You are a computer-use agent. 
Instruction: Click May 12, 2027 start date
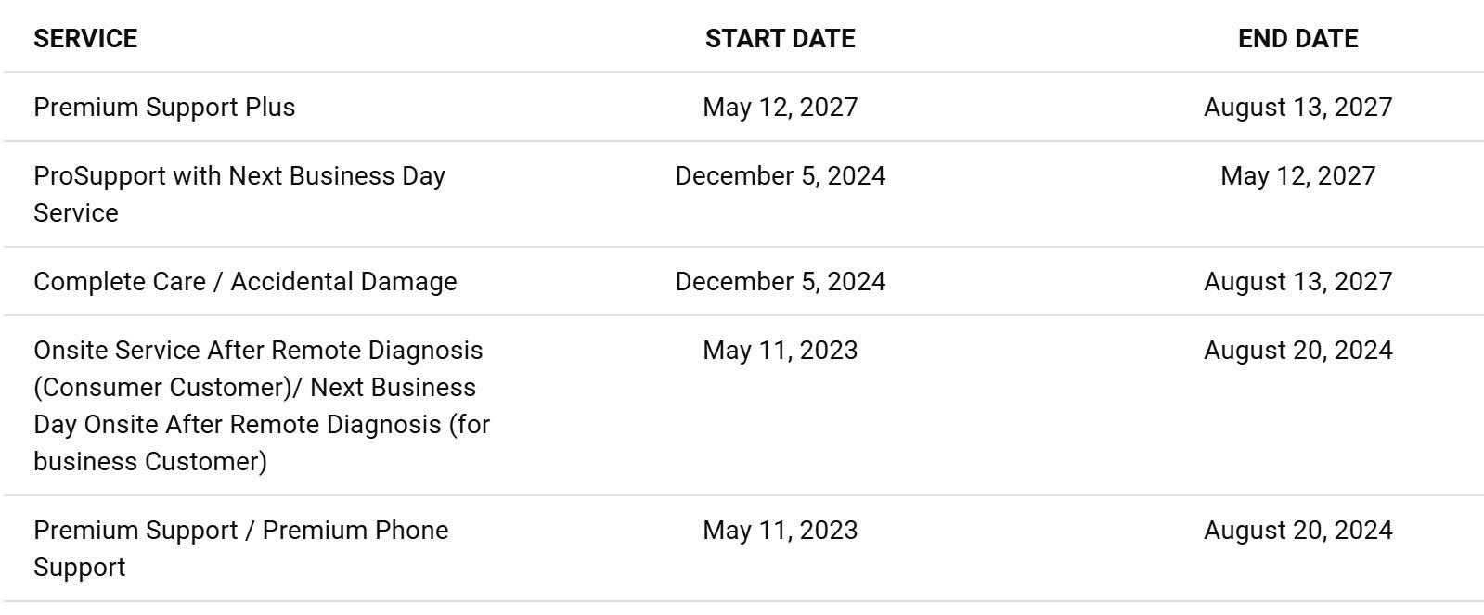click(x=780, y=107)
